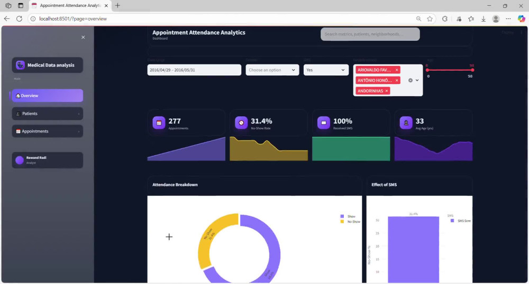Add this page to favorites star
Image resolution: width=529 pixels, height=284 pixels.
coord(430,19)
